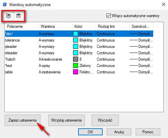Click the GstarCAD logo in title bar
The image size is (168, 138).
[x=5, y=5]
